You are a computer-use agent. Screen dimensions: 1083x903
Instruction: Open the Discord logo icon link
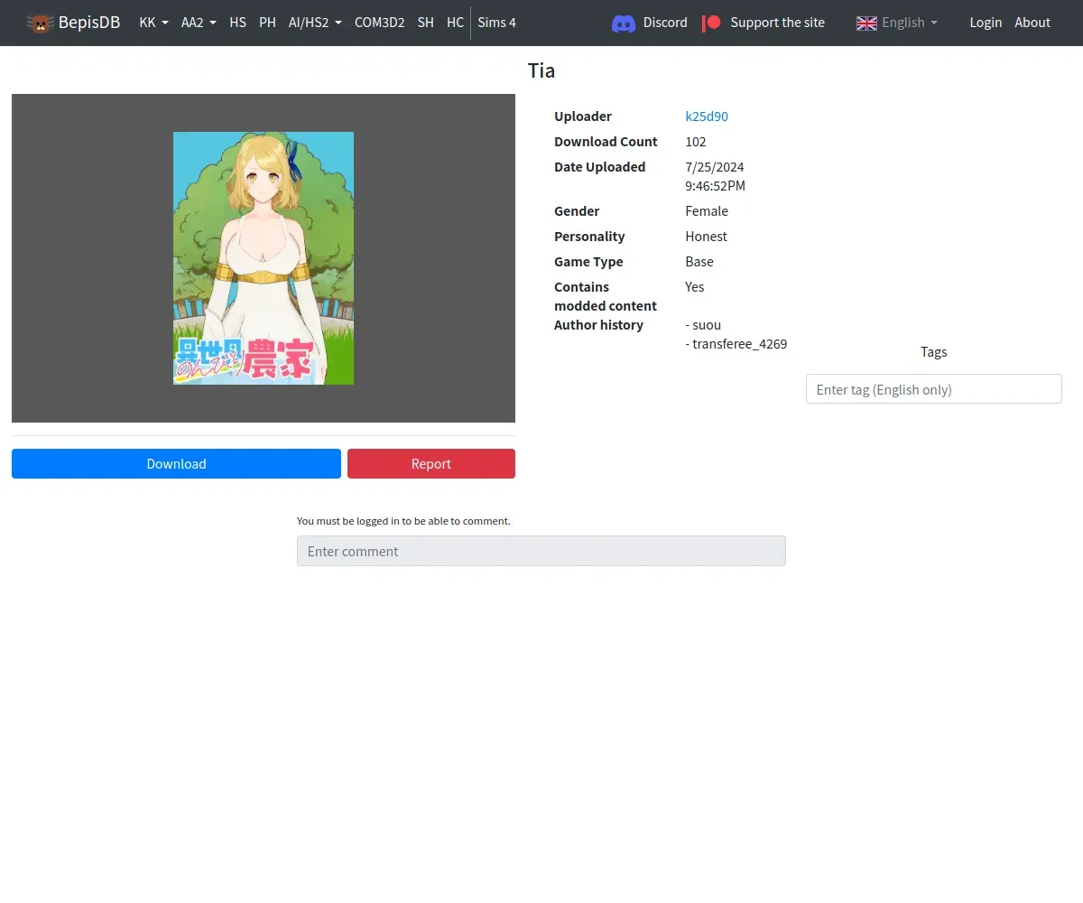(624, 23)
